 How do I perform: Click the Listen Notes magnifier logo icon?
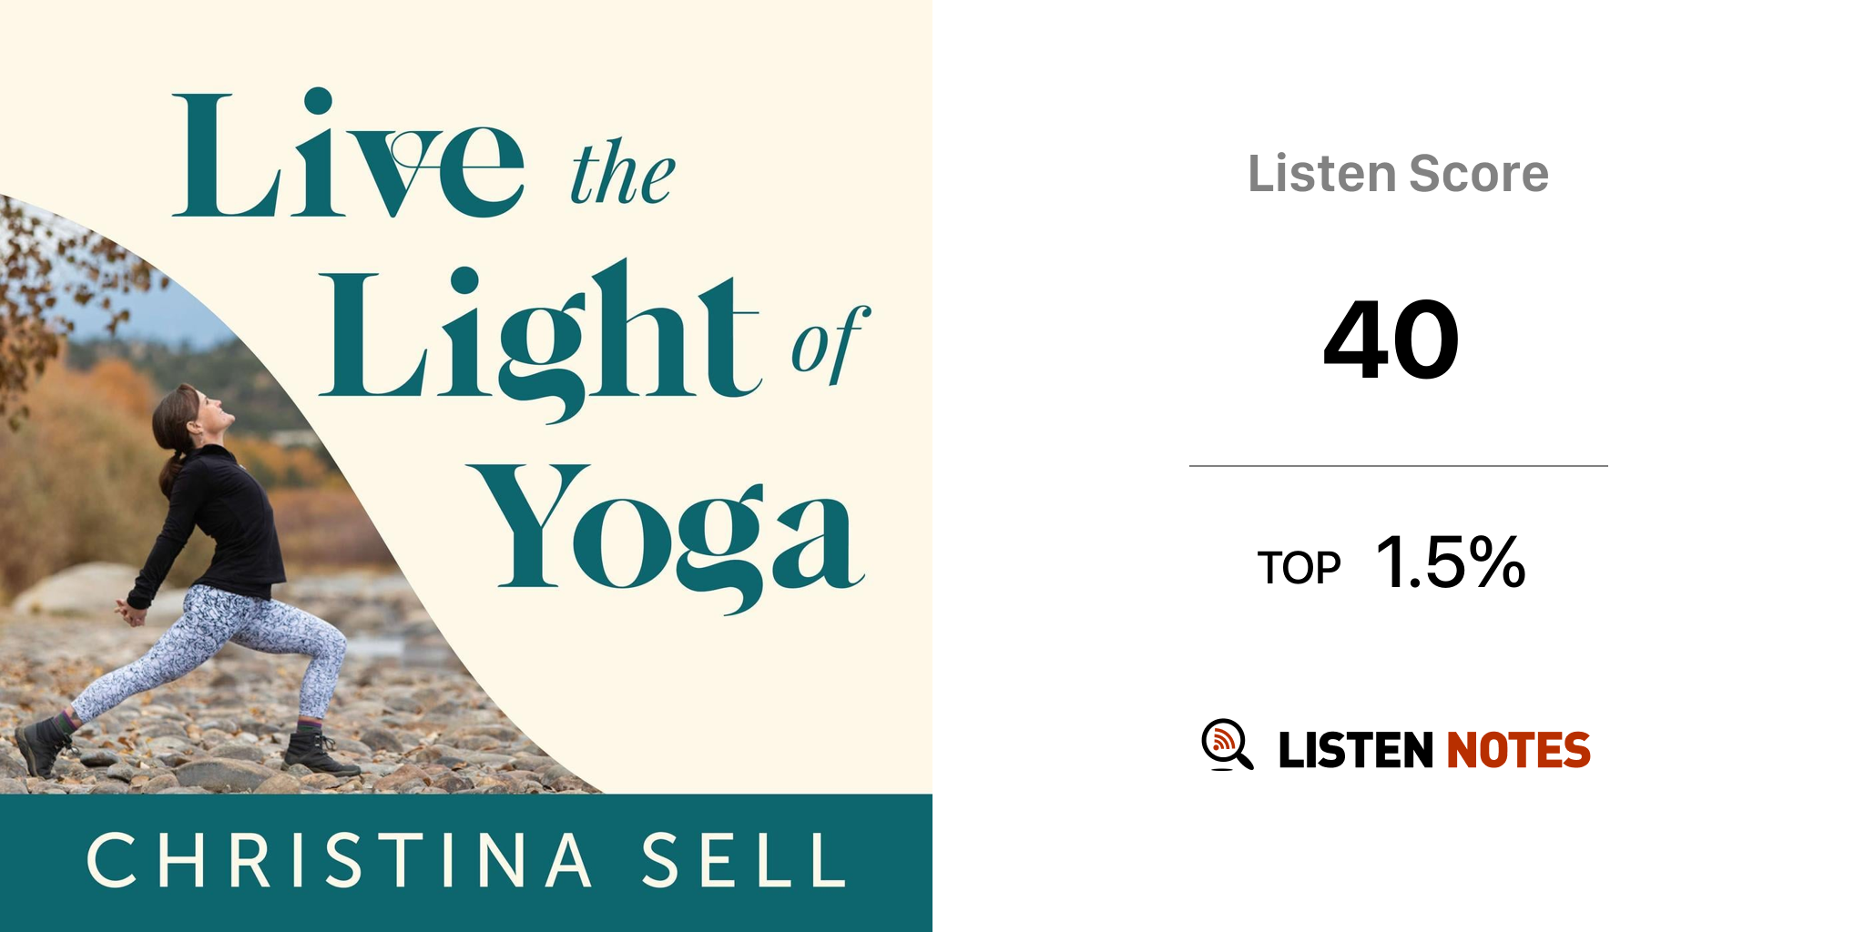pyautogui.click(x=1227, y=745)
